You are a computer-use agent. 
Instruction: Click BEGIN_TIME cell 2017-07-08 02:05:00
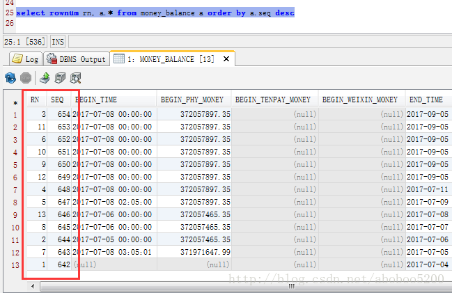click(114, 202)
